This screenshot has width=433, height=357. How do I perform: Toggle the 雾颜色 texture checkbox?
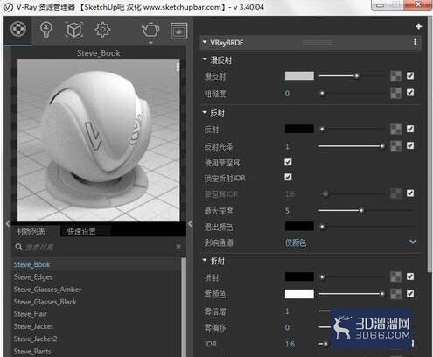tap(410, 293)
